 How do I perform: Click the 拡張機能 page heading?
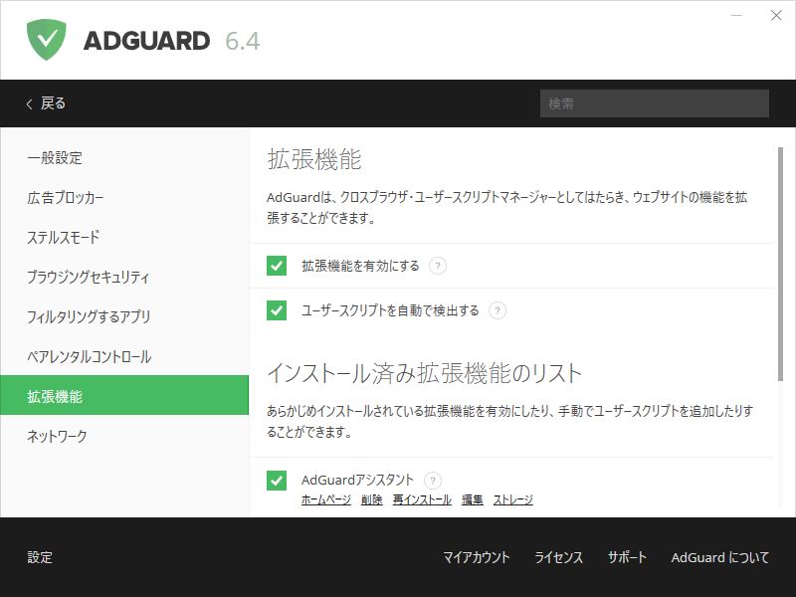[314, 159]
